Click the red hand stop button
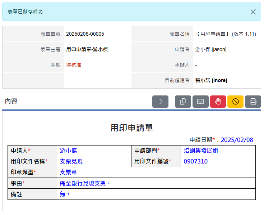The image size is (264, 215). pos(218,102)
